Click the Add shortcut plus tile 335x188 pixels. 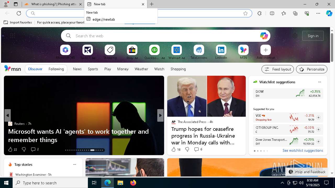click(x=266, y=50)
